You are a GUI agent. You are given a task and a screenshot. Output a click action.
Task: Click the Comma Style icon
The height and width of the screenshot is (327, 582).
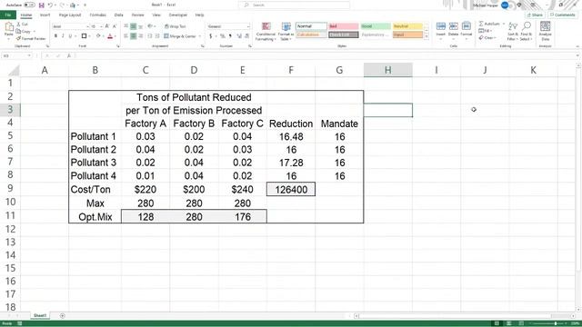(x=230, y=36)
